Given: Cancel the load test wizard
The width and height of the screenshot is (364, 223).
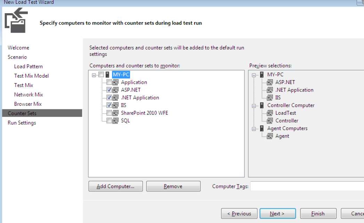Looking at the screenshot, I should tap(353, 214).
